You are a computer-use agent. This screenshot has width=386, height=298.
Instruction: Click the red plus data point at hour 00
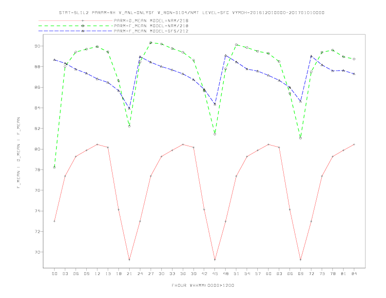tap(55, 221)
